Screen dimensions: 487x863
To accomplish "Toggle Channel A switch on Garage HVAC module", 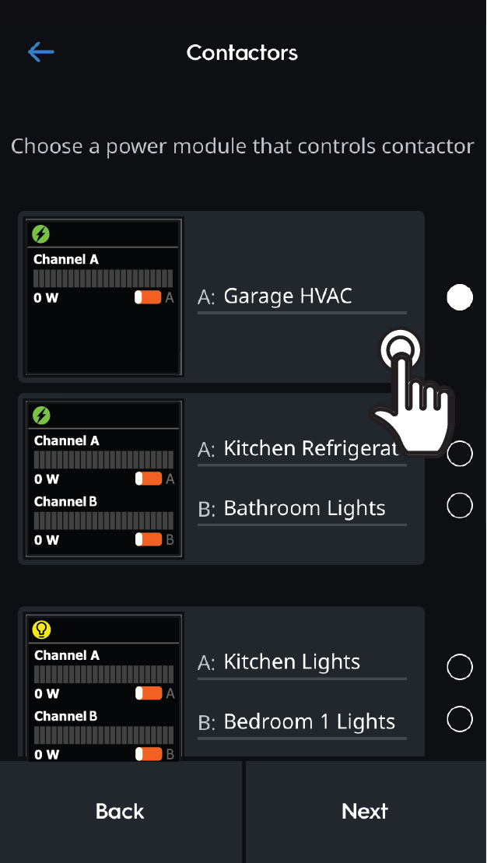I will tap(148, 297).
